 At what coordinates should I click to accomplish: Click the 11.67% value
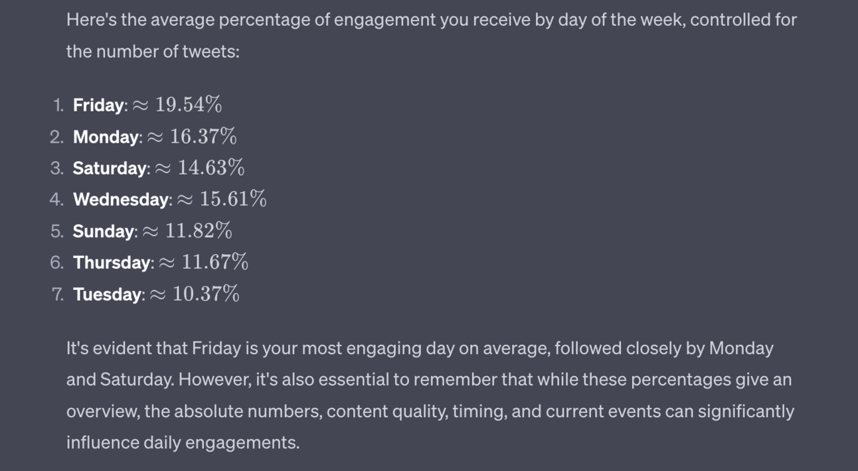[214, 263]
